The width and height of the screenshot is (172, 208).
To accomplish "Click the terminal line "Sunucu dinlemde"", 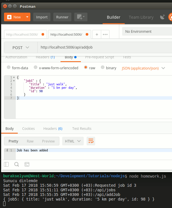I will 20,181.
